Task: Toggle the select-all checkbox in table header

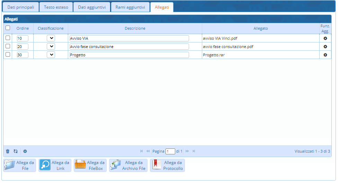Action: pos(8,28)
